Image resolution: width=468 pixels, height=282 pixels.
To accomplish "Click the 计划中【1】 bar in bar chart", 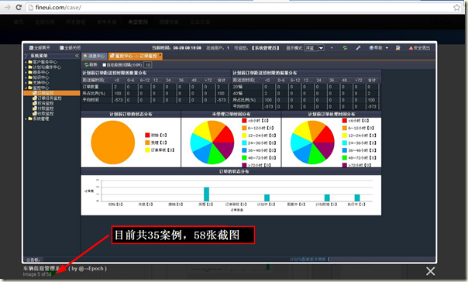I will click(267, 198).
